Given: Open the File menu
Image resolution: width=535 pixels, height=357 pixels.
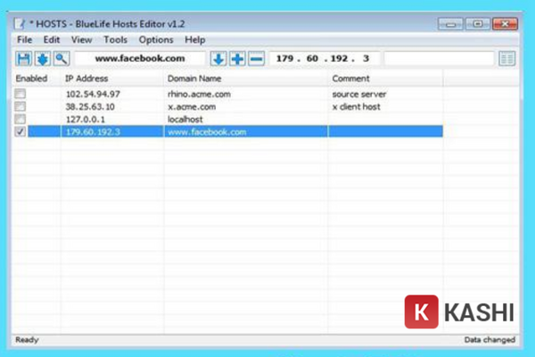Looking at the screenshot, I should (x=24, y=40).
